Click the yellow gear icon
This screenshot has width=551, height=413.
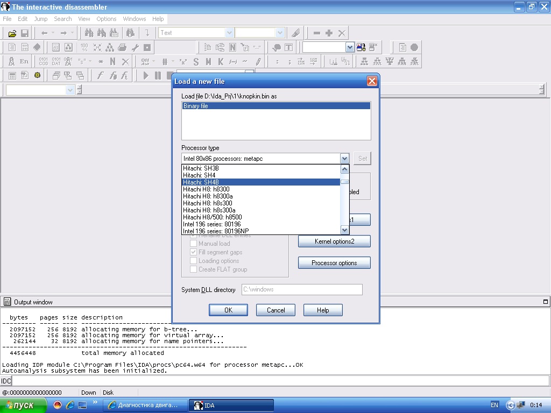(37, 76)
